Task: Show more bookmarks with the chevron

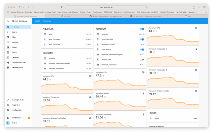Action: coord(206,12)
